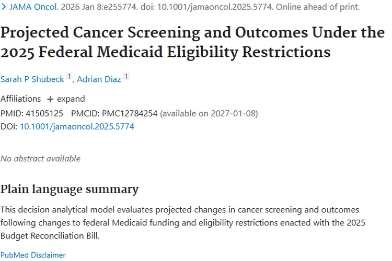Click affiliation superscript after Sarah P Shubeck
This screenshot has height=261, width=392.
(70, 77)
